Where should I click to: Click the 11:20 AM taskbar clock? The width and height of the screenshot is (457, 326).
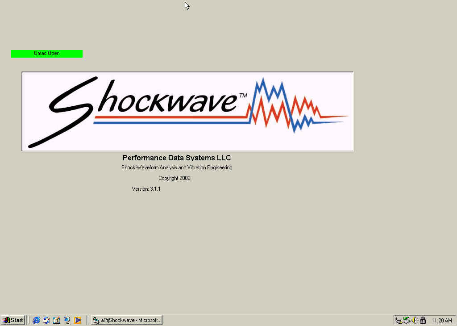(x=441, y=321)
